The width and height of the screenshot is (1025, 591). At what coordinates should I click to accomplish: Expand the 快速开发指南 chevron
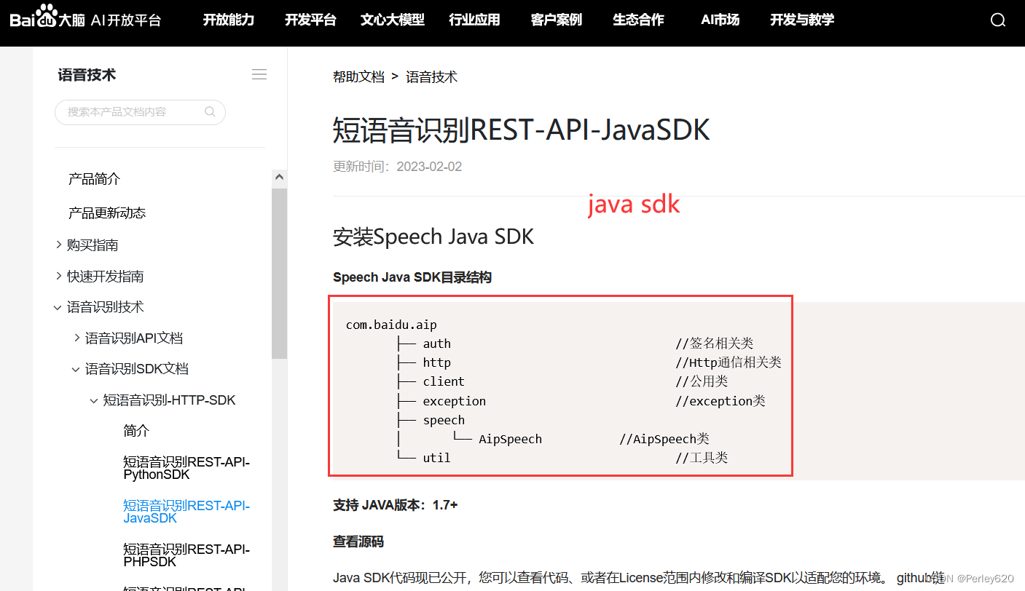click(58, 276)
